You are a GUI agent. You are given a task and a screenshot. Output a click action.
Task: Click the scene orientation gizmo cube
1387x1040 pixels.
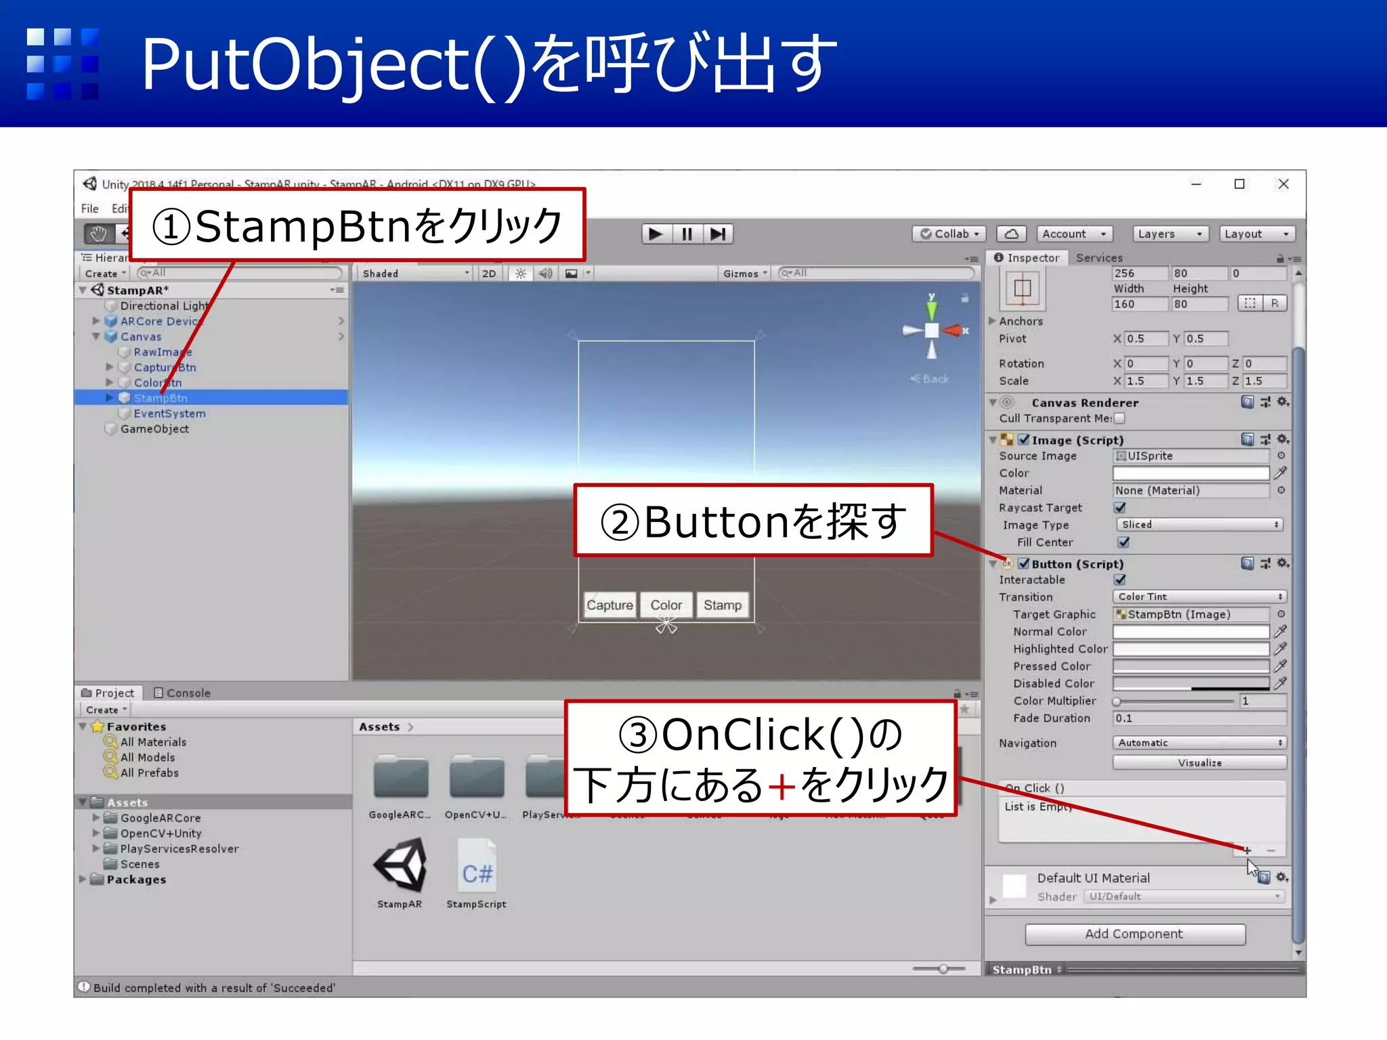click(x=932, y=330)
